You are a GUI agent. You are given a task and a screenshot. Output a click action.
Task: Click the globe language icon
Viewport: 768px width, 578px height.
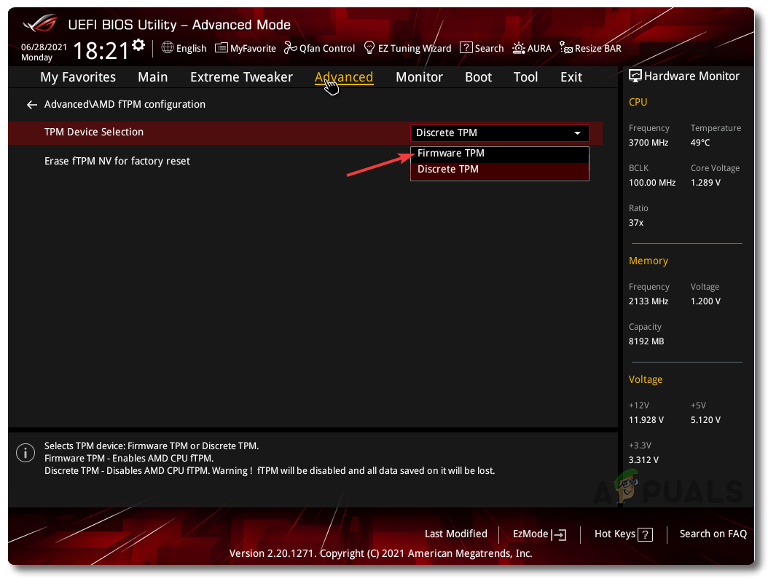tap(168, 47)
